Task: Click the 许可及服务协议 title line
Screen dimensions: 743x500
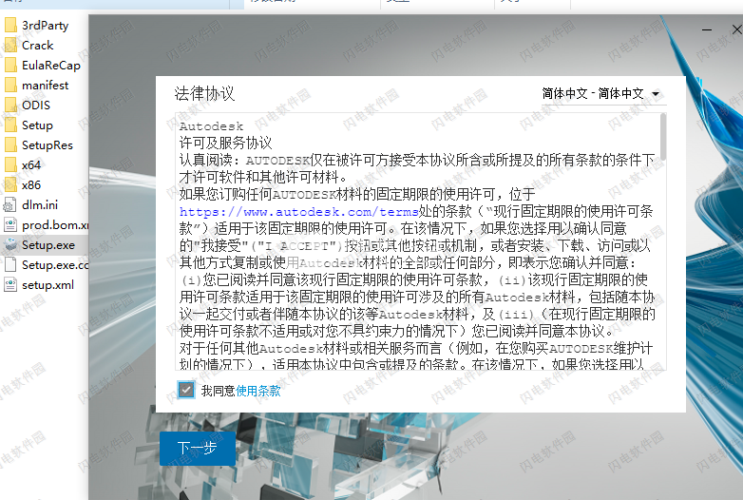Action: pyautogui.click(x=225, y=143)
